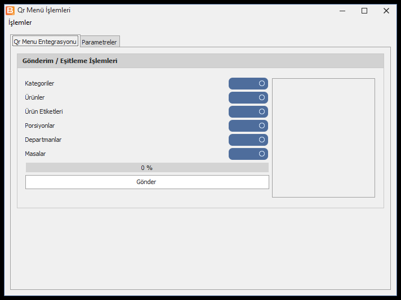This screenshot has height=300, width=401.
Task: Open the Parametreler tab
Action: (100, 42)
